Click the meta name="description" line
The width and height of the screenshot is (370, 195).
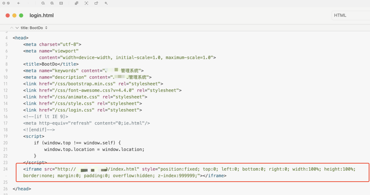click(x=87, y=77)
